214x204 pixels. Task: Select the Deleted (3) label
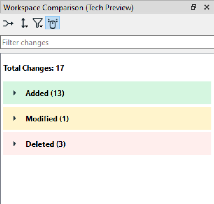click(46, 144)
